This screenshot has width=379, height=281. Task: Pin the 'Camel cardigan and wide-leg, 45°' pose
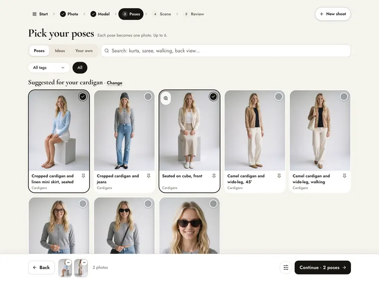coord(279,176)
